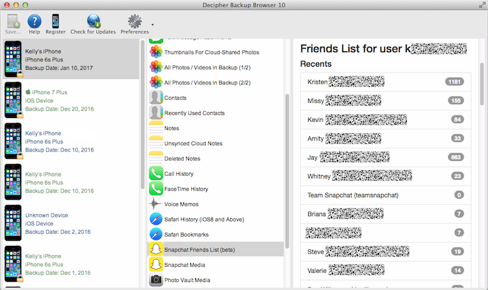Click the Contacts icon

point(156,98)
